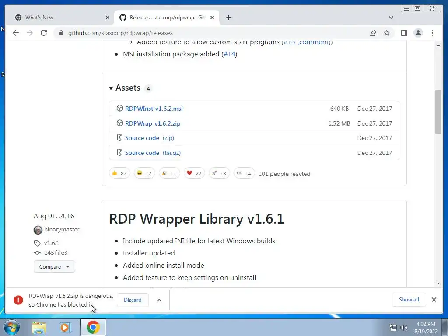Click the Chrome taskbar icon
The width and height of the screenshot is (448, 336).
click(x=93, y=327)
